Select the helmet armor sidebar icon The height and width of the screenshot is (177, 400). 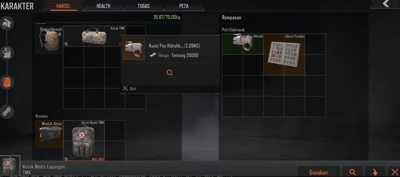tap(7, 24)
